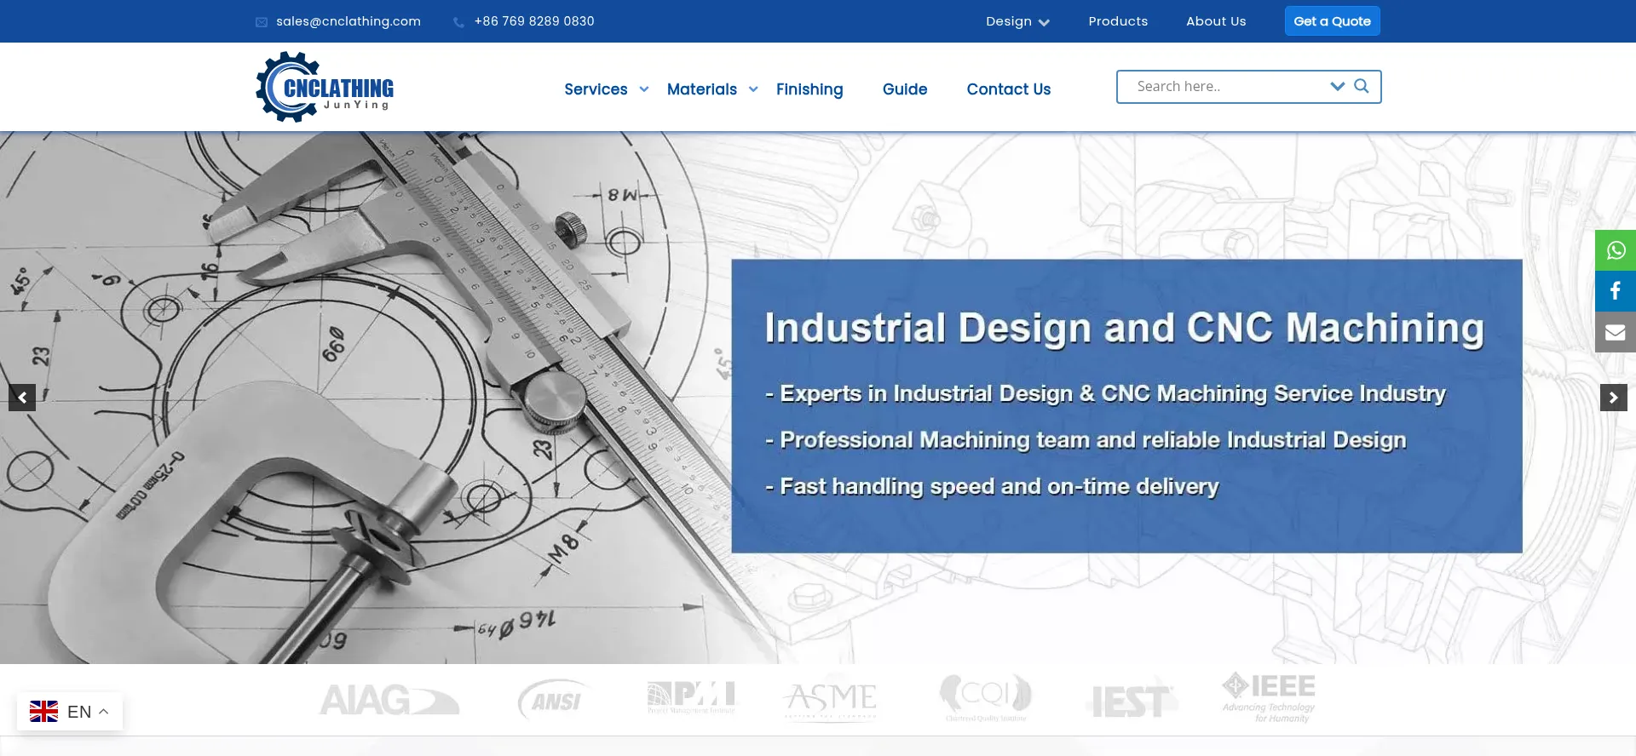The image size is (1636, 756).
Task: Click the AIAG logo
Action: coord(389,700)
